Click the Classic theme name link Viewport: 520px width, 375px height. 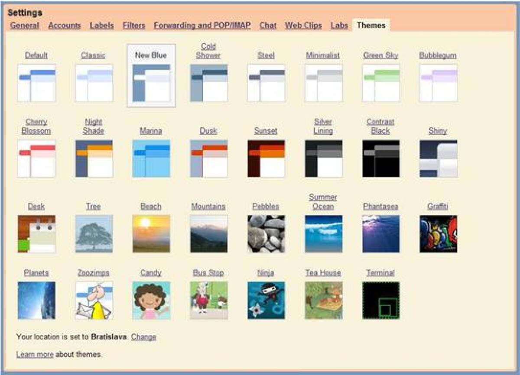(94, 55)
